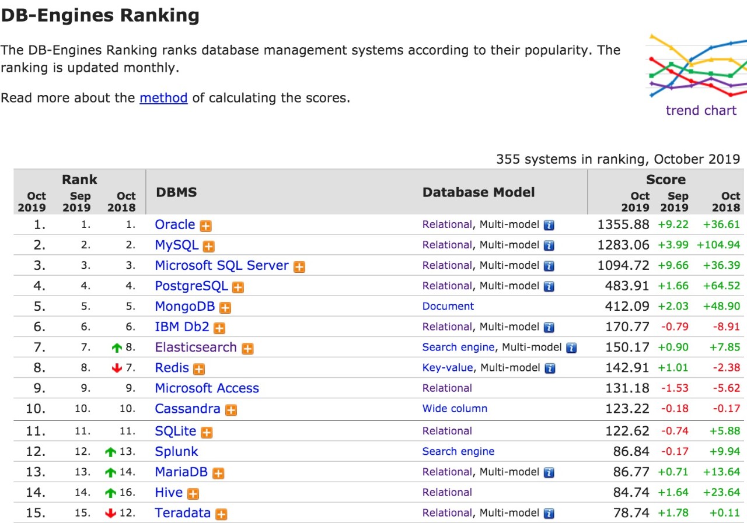The height and width of the screenshot is (523, 747).
Task: Click the Wide column link for Cassandra
Action: (455, 409)
